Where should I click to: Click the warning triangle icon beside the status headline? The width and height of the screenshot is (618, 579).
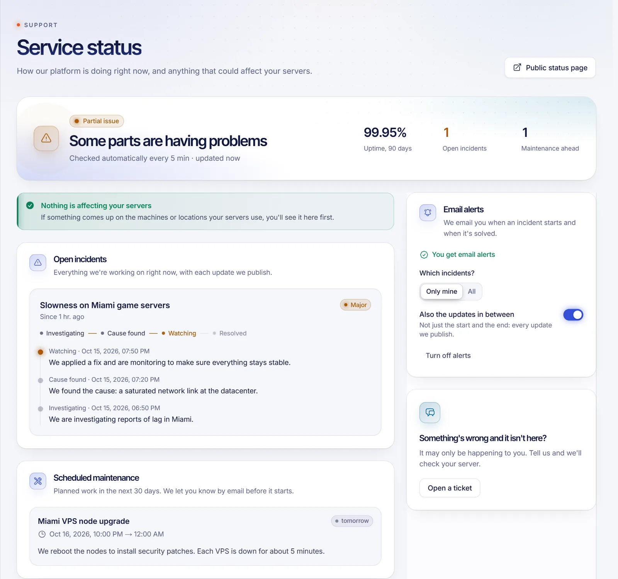coord(46,138)
